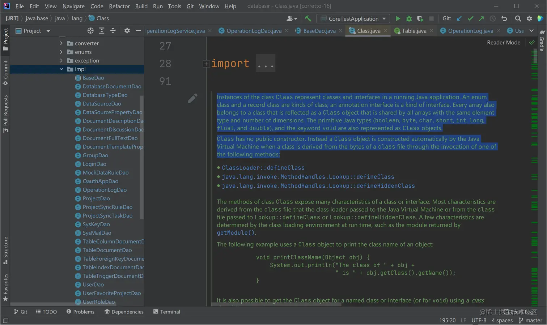547x325 pixels.
Task: Click Git update project arrow icon
Action: 459,18
